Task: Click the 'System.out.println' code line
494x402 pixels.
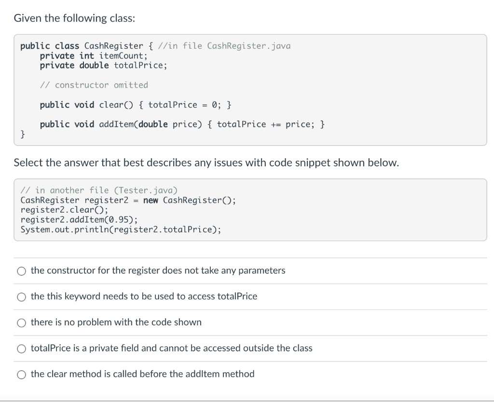Action: (x=121, y=229)
